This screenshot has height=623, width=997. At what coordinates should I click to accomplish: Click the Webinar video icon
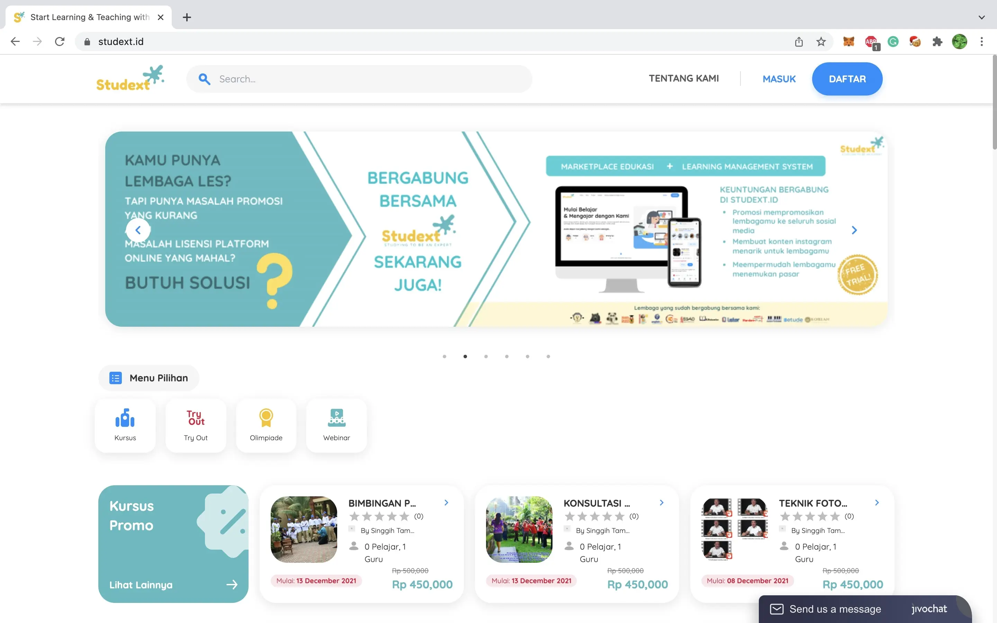[336, 417]
